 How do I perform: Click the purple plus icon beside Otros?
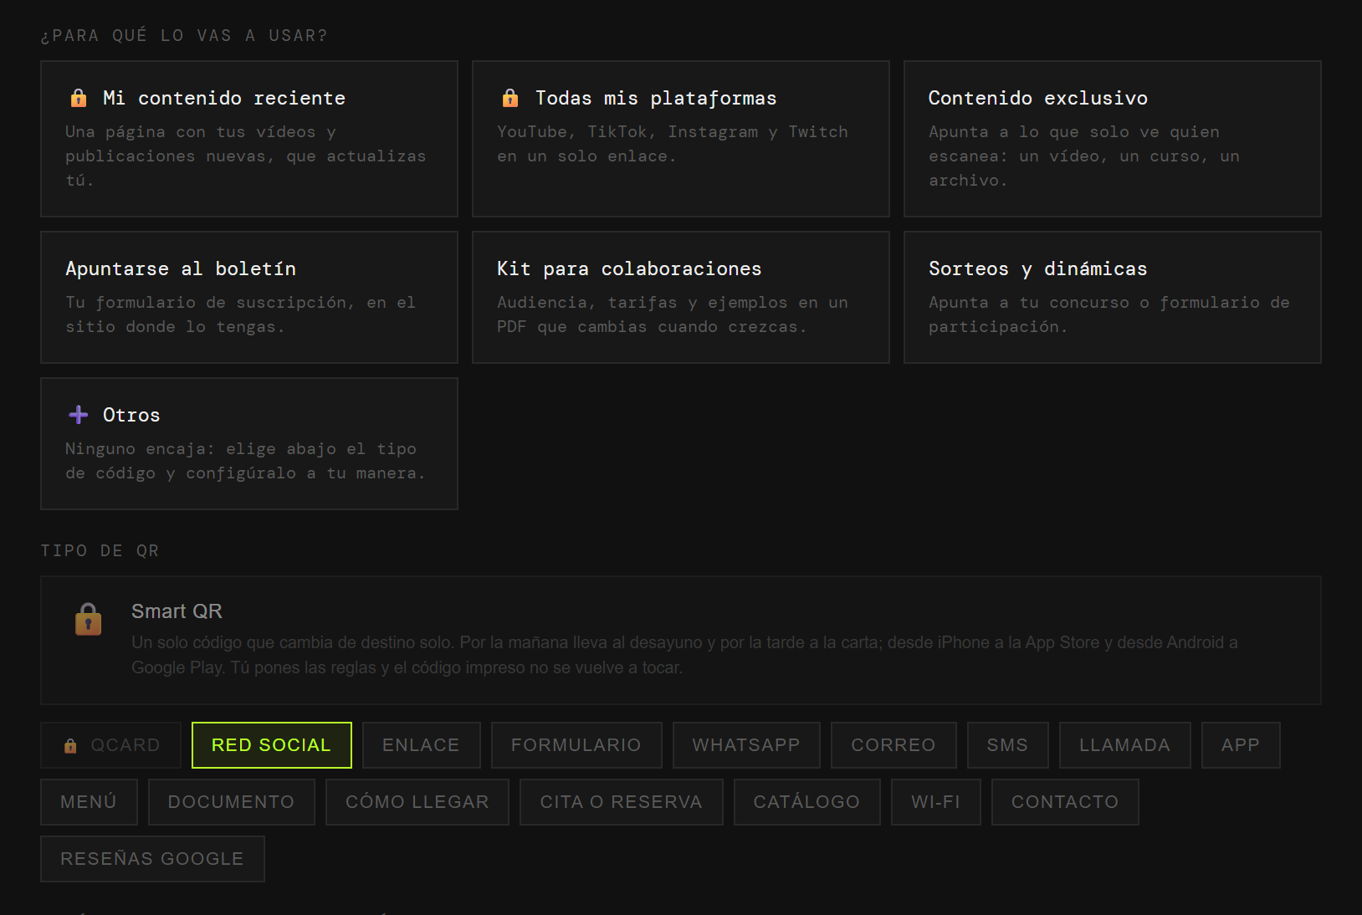(x=79, y=415)
